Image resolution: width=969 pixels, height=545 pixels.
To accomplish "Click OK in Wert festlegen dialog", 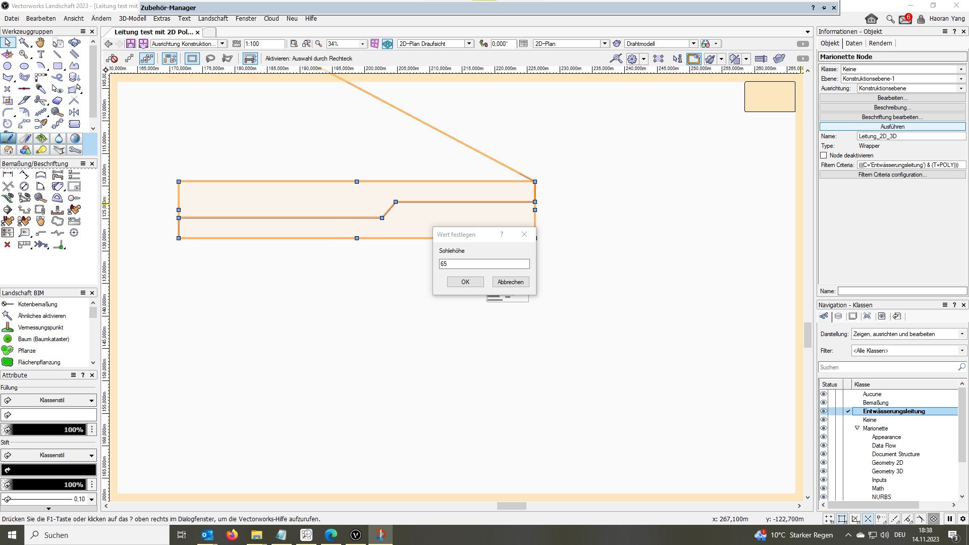I will point(465,282).
